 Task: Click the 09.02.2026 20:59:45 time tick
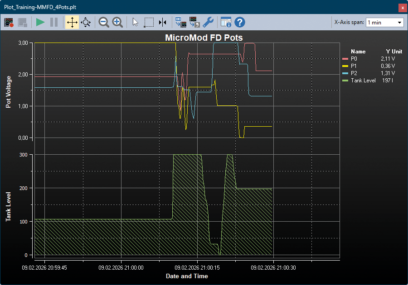point(44,268)
